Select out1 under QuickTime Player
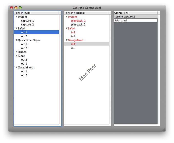The image size is (174, 143). coord(24,44)
